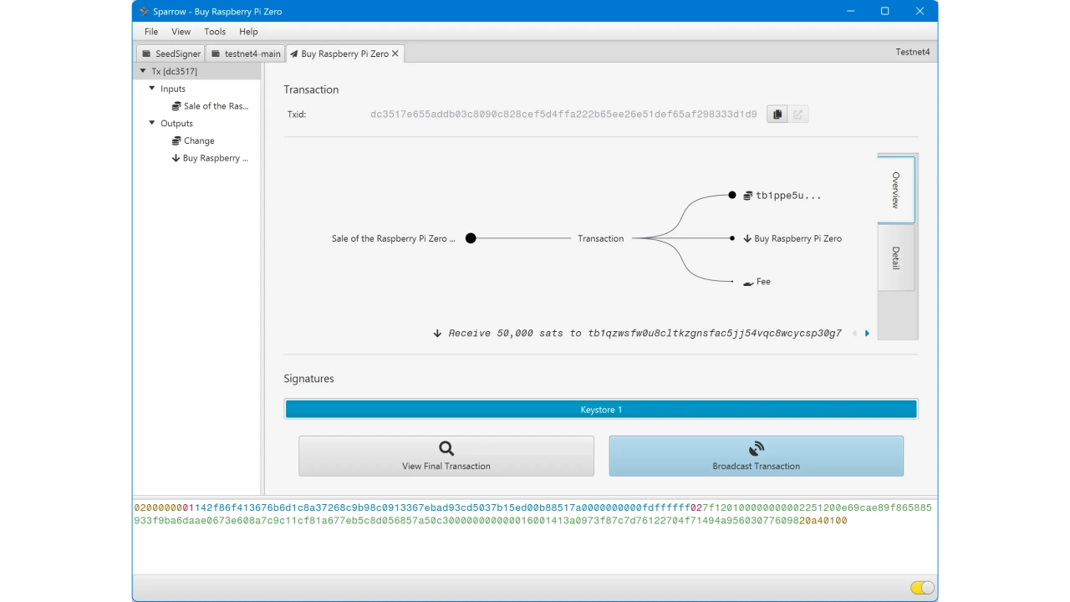
Task: Click the black input node circle
Action: pos(471,238)
